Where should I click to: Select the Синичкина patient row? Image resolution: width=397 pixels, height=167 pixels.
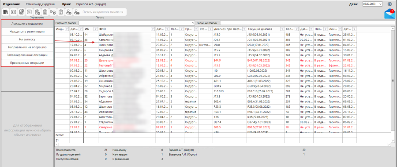206,81
